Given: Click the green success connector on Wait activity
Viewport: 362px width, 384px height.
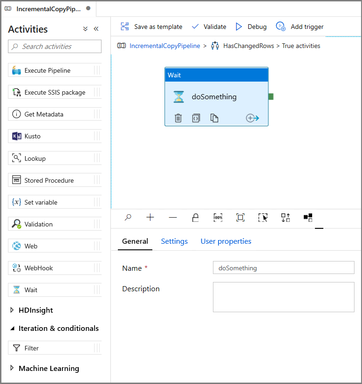Looking at the screenshot, I should pos(271,96).
